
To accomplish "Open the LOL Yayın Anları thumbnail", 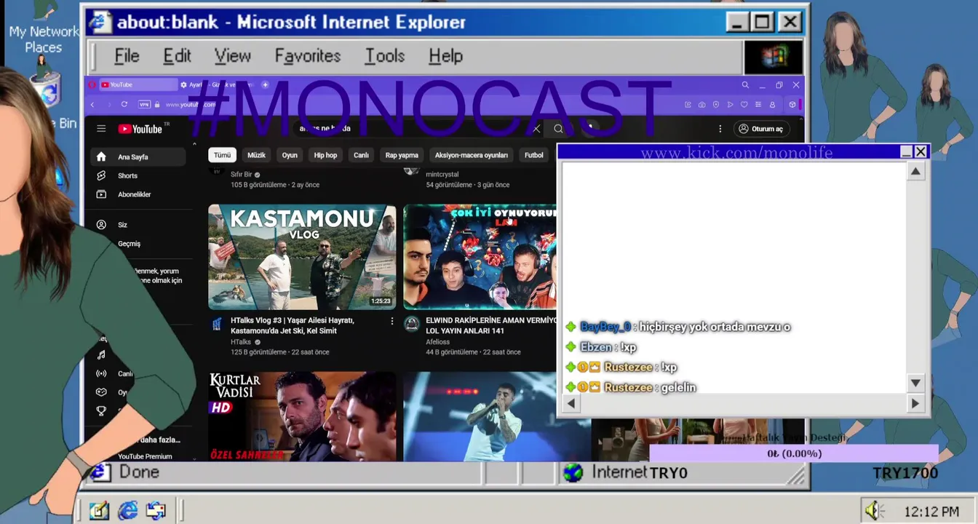I will [480, 257].
